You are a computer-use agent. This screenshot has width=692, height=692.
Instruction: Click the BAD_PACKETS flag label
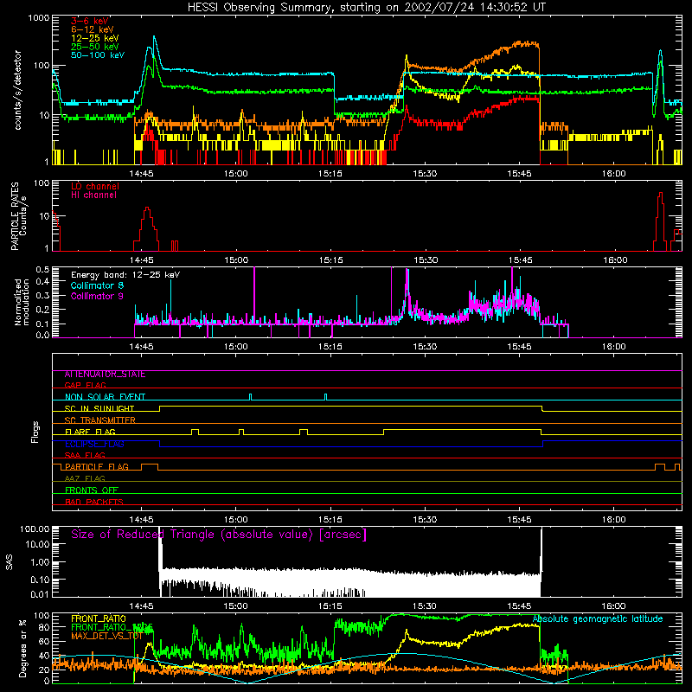[x=94, y=502]
